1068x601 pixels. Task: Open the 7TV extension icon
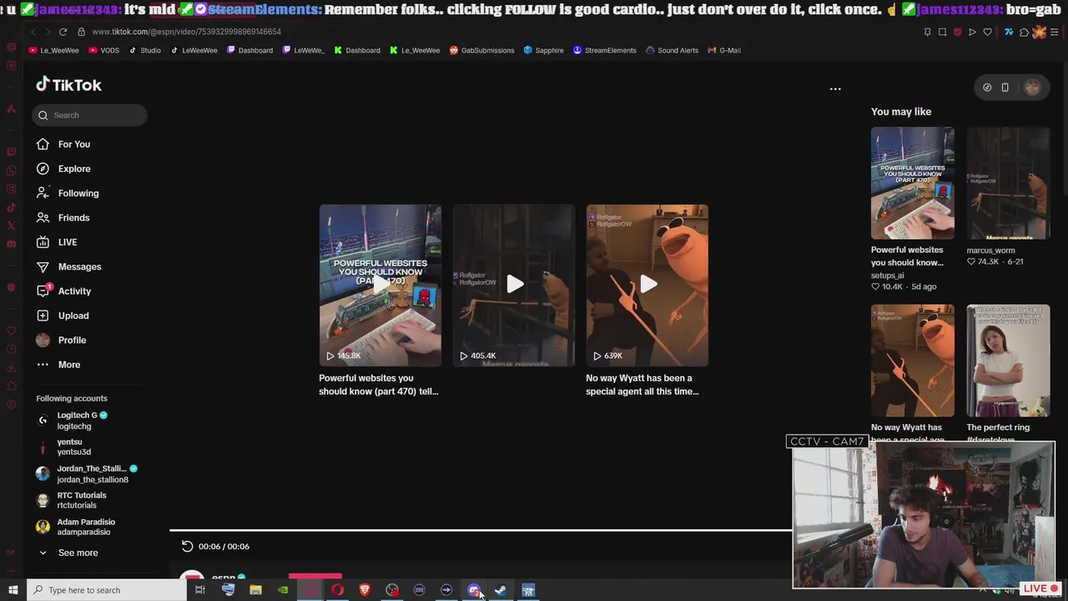(1009, 32)
